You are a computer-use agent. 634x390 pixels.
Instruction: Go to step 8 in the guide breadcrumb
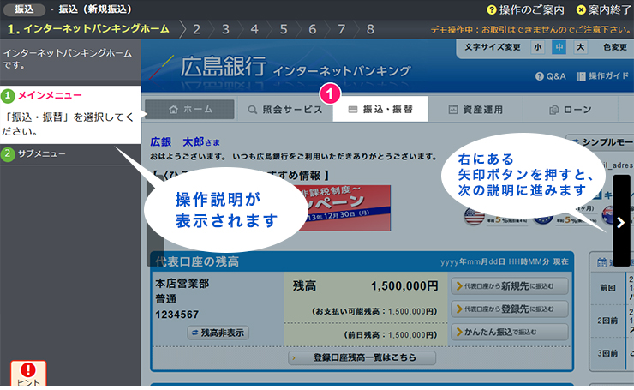tap(370, 29)
